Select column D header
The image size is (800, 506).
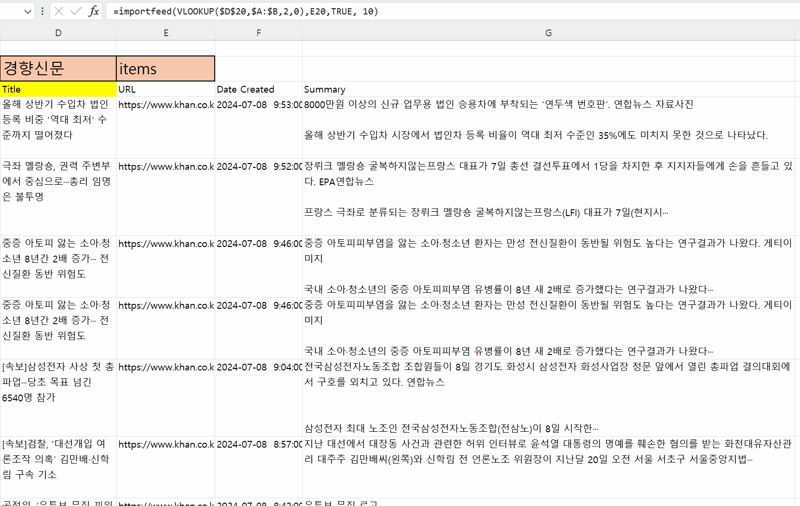[58, 33]
